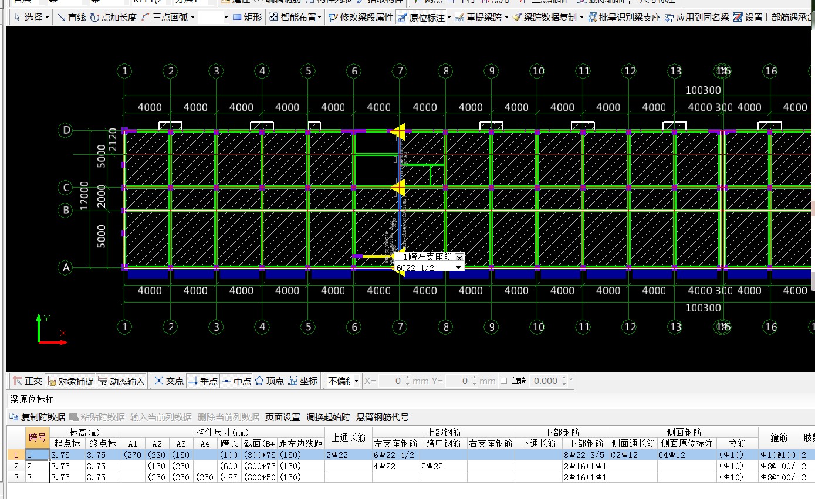Click 调换起始跨 swap start span
The image size is (815, 499).
click(x=328, y=417)
